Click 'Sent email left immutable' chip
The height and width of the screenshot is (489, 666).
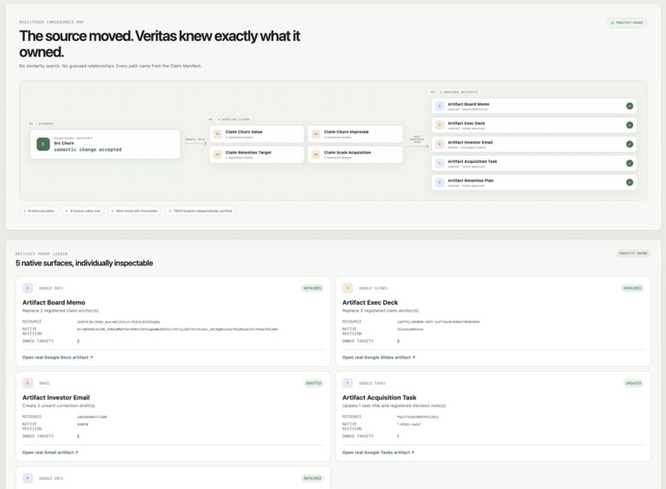(134, 211)
